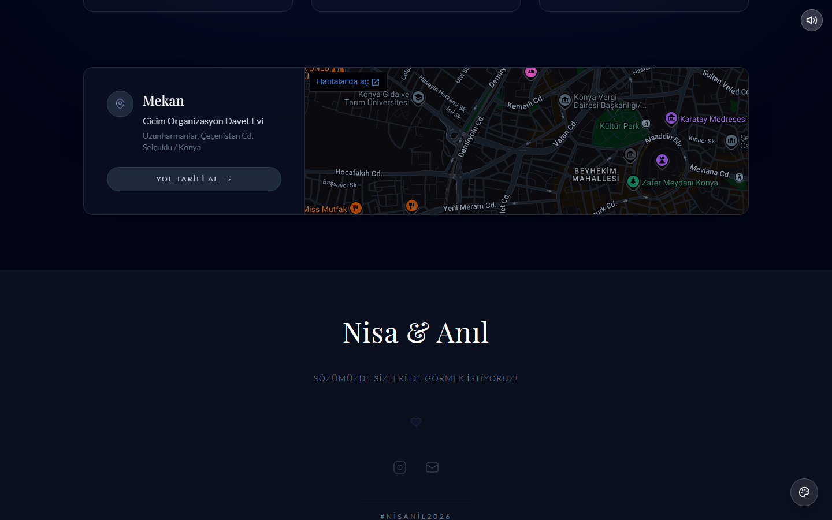The image size is (832, 520).
Task: Click Konya Vergi Dairesi Başkanlığı marker
Action: click(x=565, y=101)
